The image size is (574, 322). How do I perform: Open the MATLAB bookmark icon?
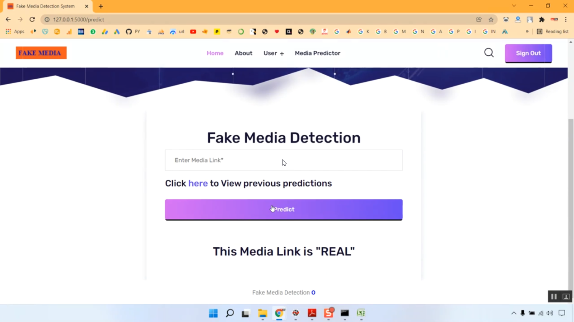[x=349, y=32]
